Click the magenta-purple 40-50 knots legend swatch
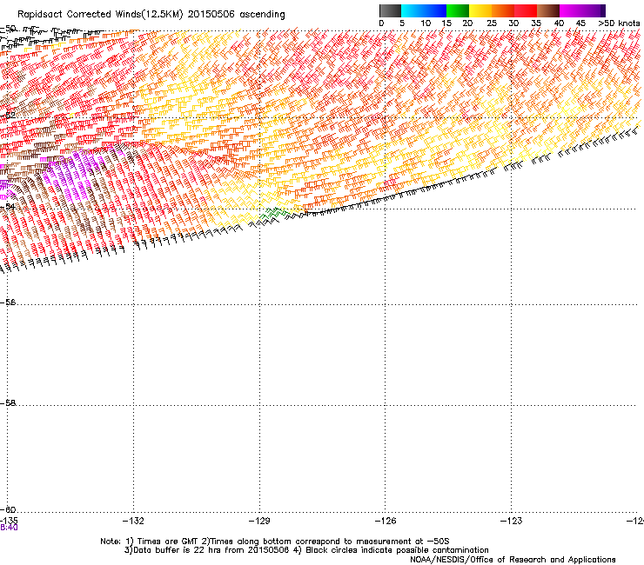The height and width of the screenshot is (565, 644). [582, 10]
